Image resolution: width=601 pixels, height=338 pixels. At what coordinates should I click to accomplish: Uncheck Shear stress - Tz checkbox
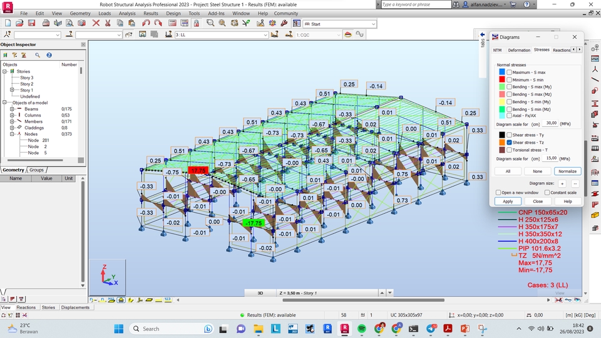pos(509,142)
